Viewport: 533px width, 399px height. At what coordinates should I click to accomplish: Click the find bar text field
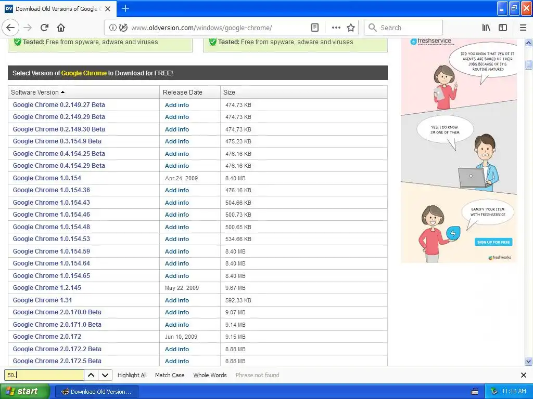44,375
